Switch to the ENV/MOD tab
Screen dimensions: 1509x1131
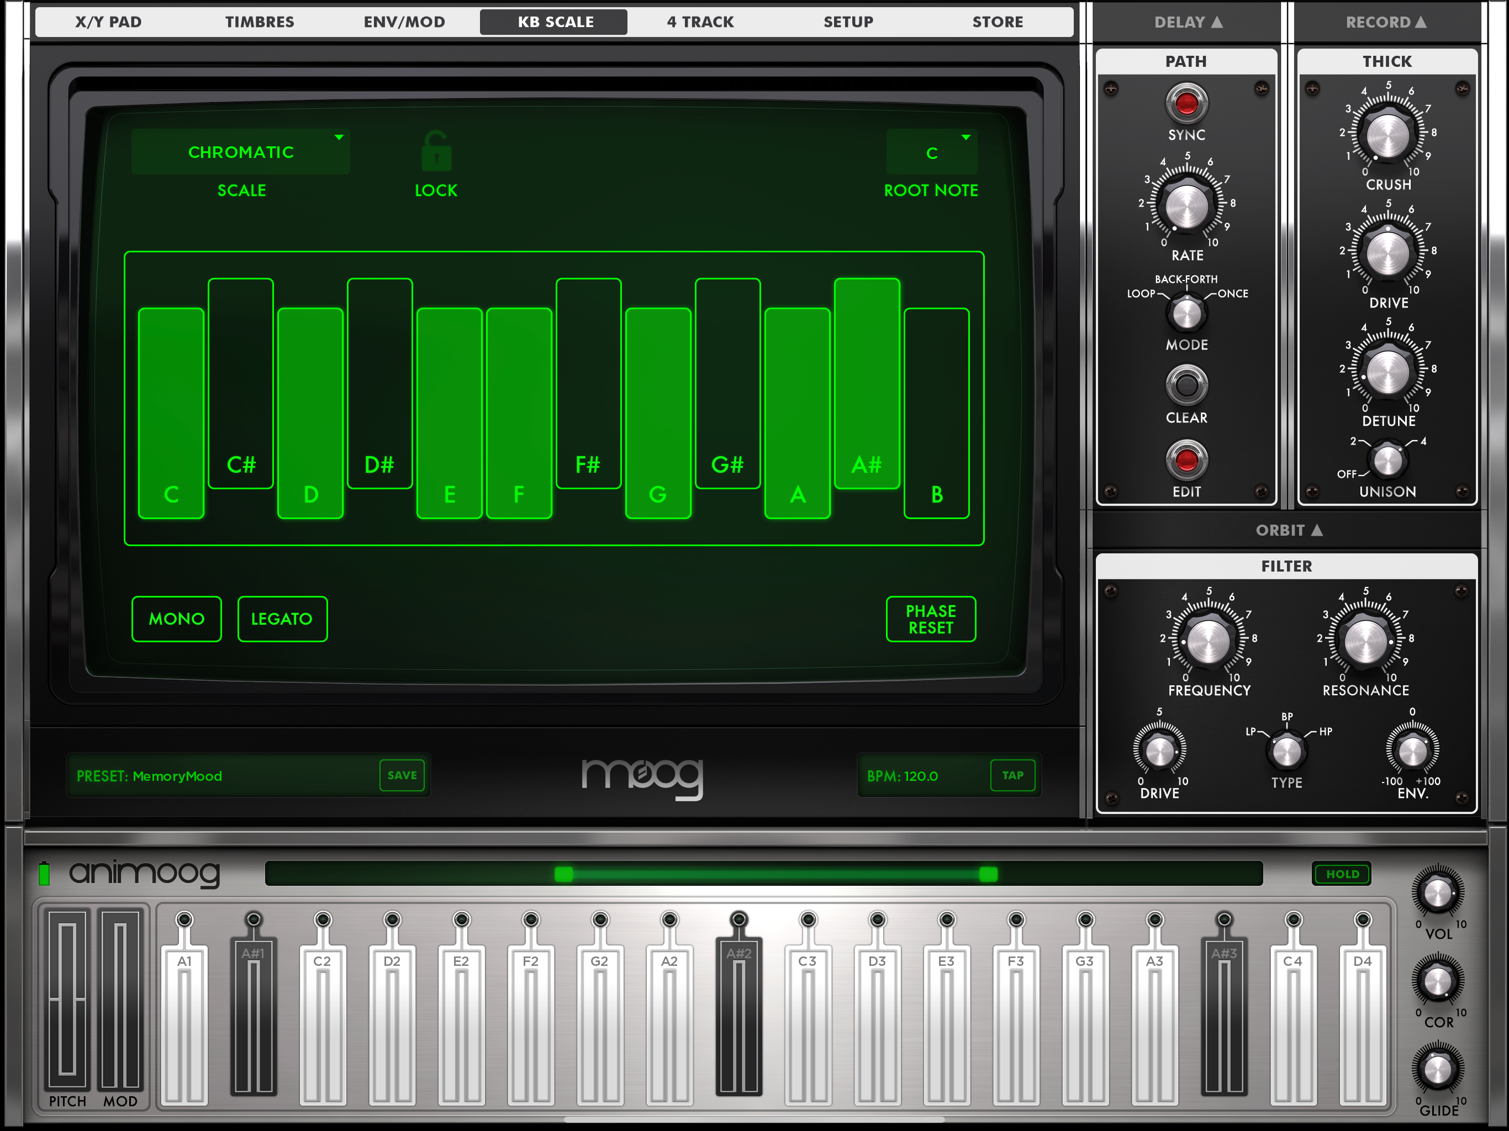tap(404, 22)
